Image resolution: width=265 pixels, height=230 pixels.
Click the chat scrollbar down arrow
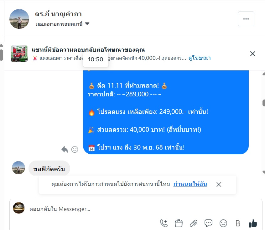(x=264, y=172)
